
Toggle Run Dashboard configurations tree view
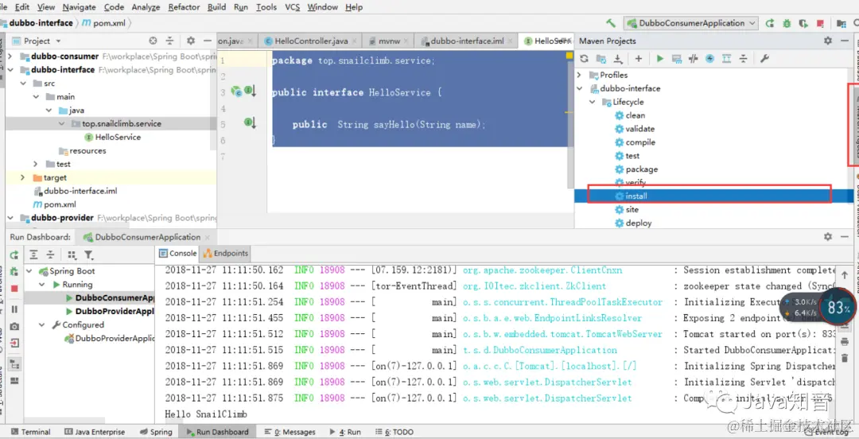(14, 364)
